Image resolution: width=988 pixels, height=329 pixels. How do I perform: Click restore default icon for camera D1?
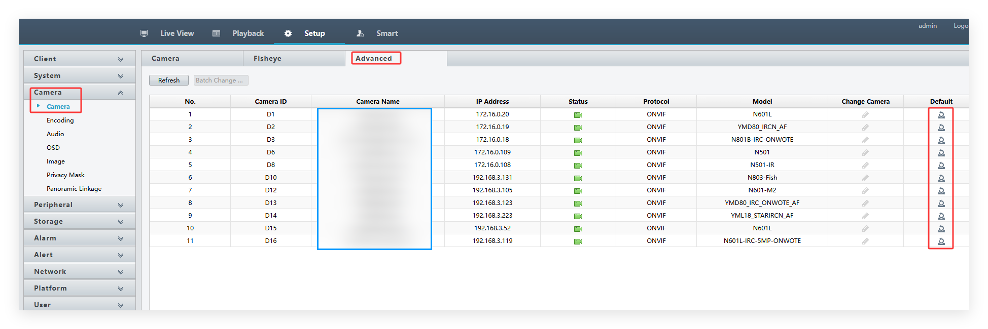click(941, 115)
